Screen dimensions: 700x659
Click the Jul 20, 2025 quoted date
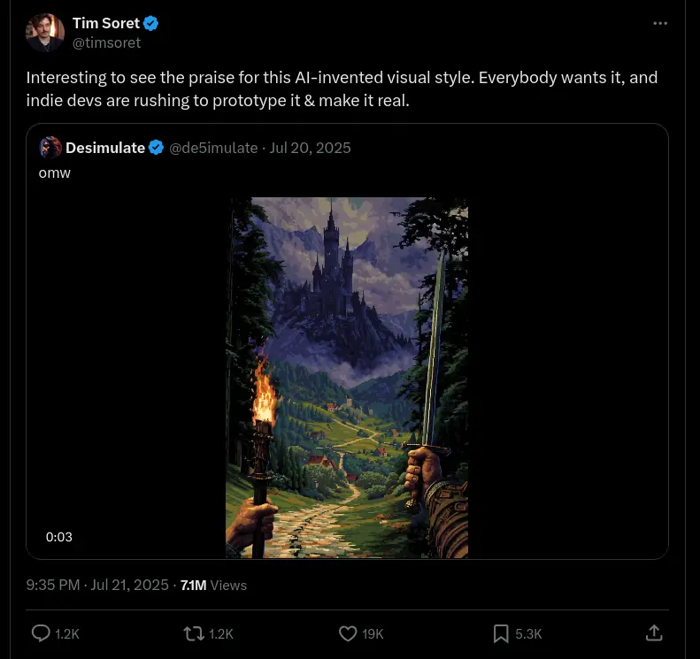pyautogui.click(x=310, y=148)
